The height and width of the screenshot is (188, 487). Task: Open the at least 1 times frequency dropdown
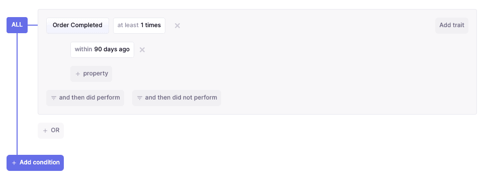pos(139,26)
